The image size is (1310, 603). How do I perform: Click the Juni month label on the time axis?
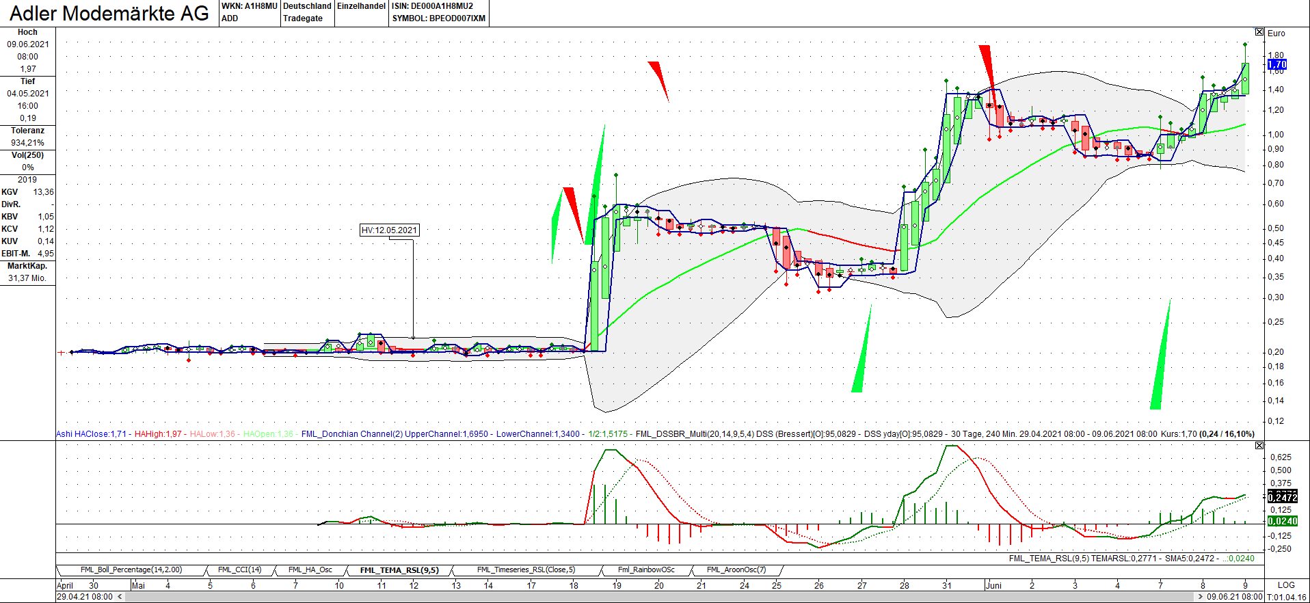[x=993, y=585]
